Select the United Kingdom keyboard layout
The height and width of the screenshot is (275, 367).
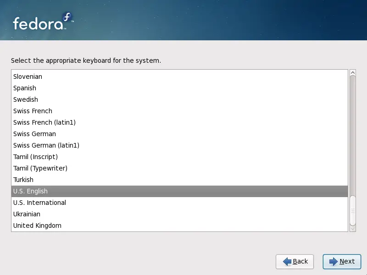click(x=37, y=225)
